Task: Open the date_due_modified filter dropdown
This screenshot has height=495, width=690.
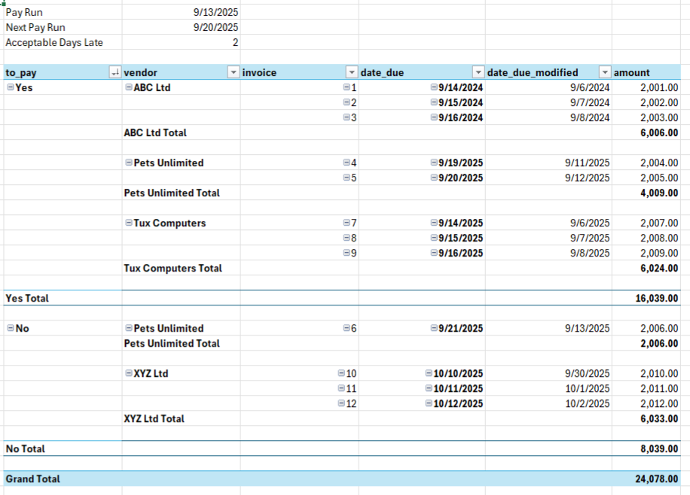Action: click(x=604, y=72)
